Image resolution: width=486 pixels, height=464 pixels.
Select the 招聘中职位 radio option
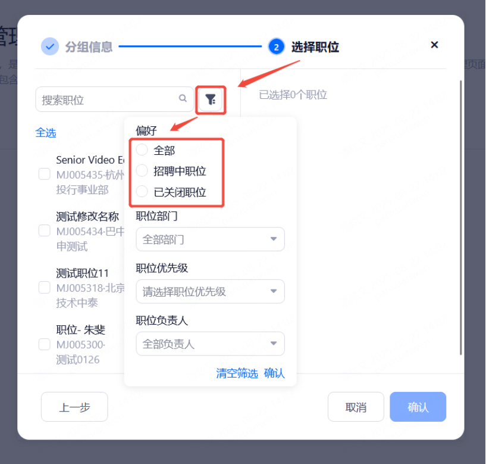tap(142, 171)
